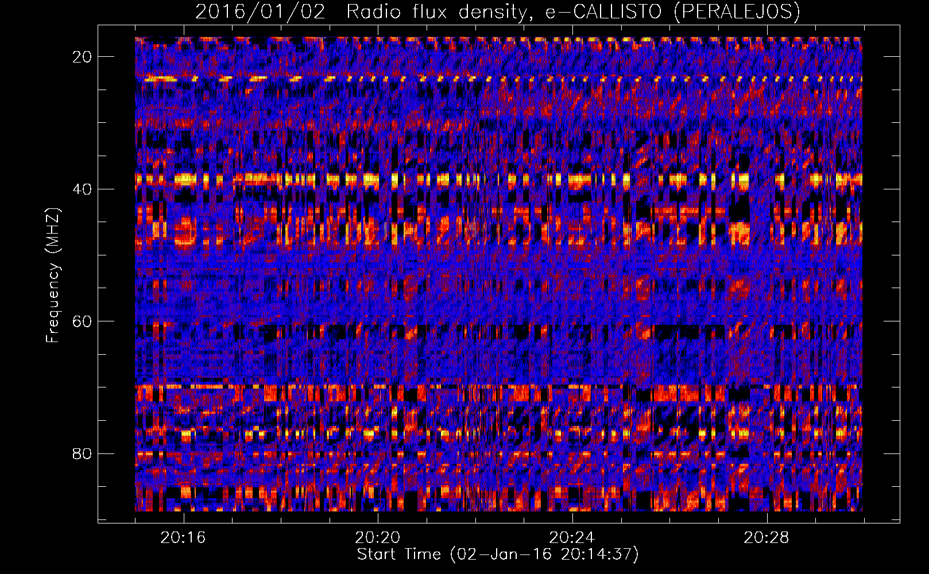Click the 'Start Time (02-Jan-16 20:14:37)' label
This screenshot has width=929, height=574.
(x=498, y=554)
